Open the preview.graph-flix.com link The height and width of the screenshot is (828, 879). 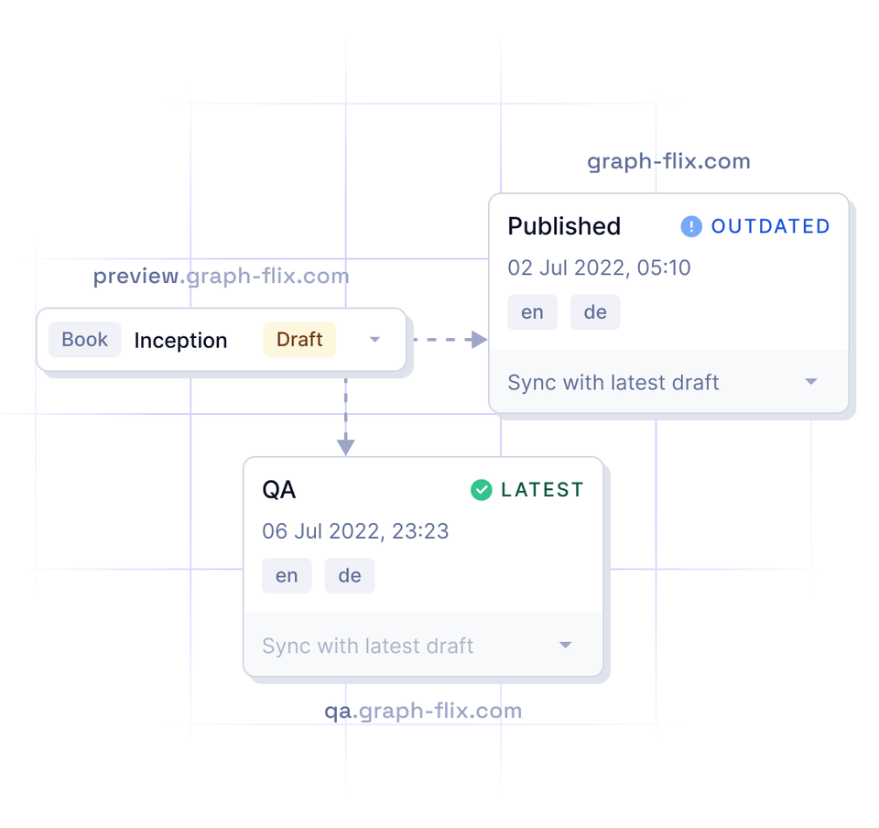point(221,276)
